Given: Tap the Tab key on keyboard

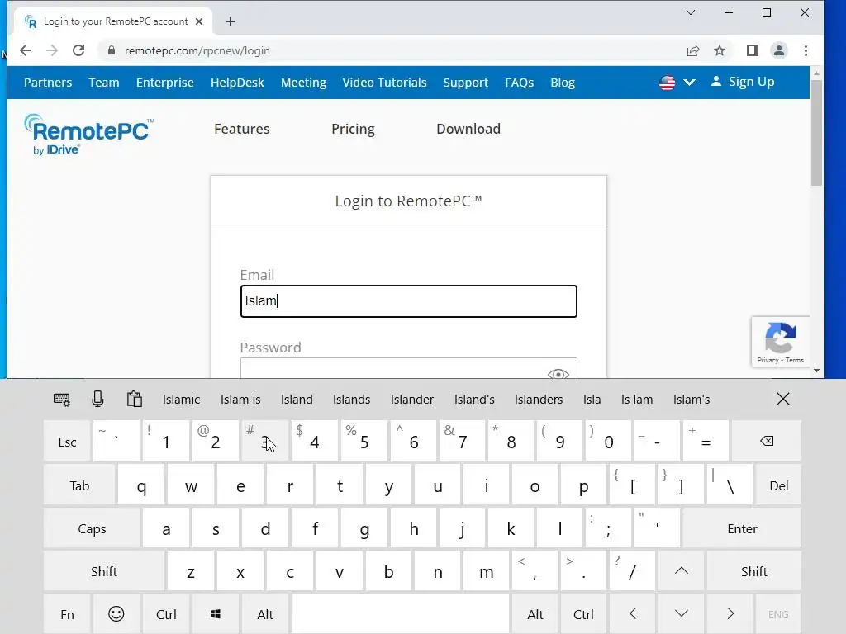Looking at the screenshot, I should [79, 485].
